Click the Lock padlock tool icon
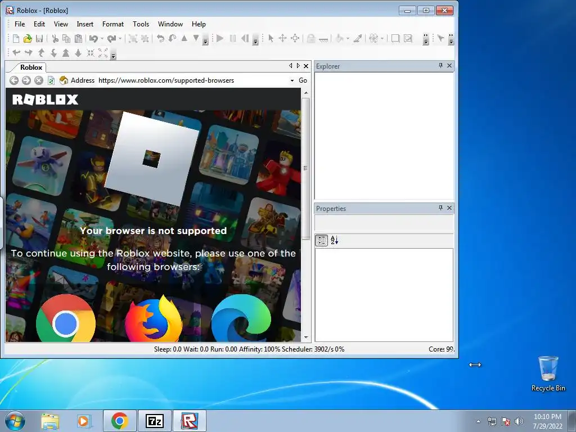Screen dimensions: 576x432 coord(311,38)
